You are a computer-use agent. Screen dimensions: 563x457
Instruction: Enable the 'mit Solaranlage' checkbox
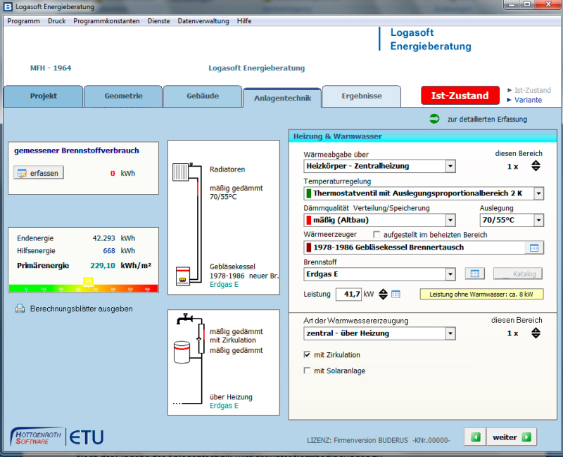tap(307, 371)
